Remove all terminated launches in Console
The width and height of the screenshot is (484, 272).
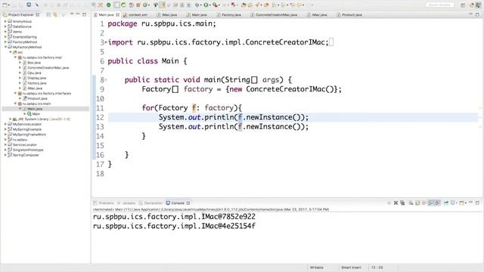point(402,203)
